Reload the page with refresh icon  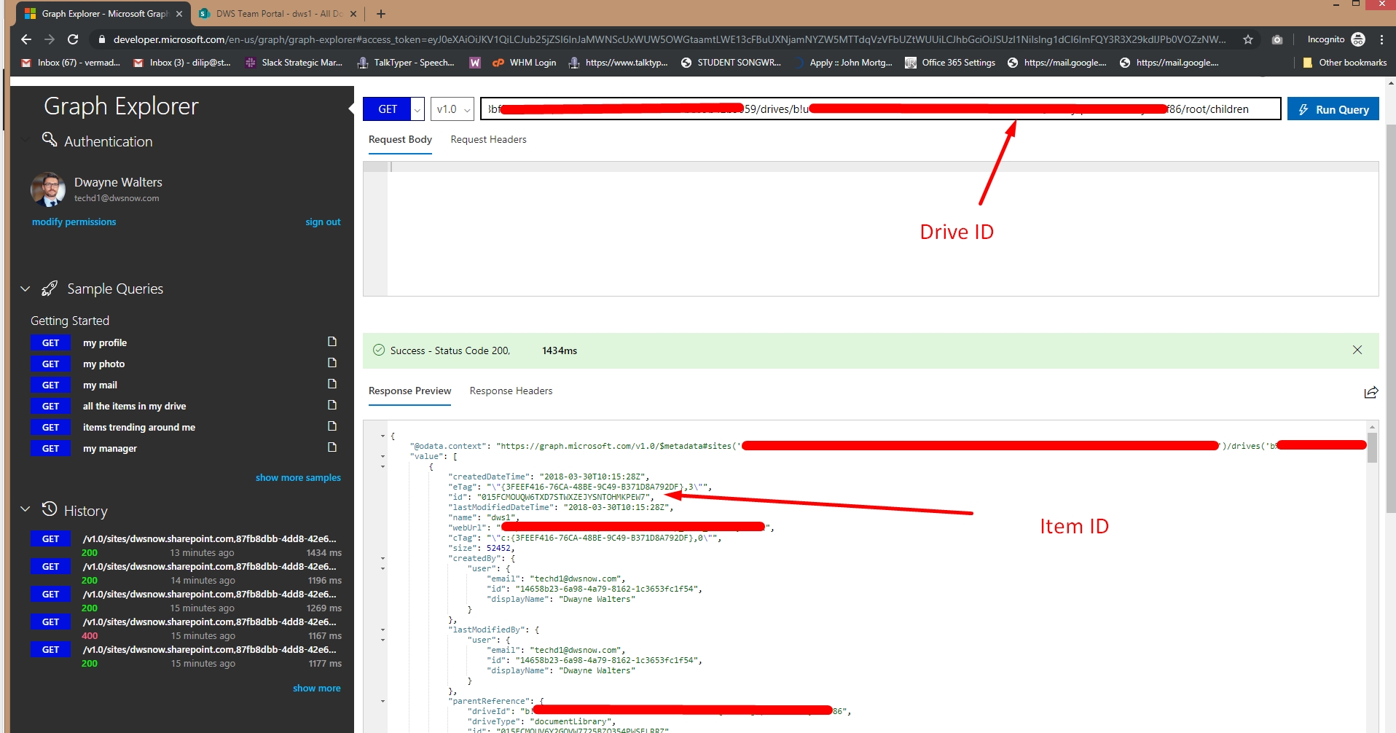(73, 39)
